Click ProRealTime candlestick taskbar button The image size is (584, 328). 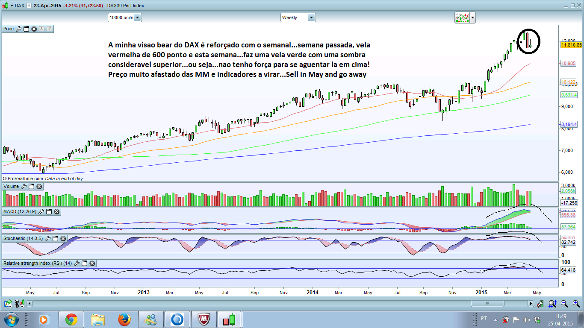click(x=229, y=319)
